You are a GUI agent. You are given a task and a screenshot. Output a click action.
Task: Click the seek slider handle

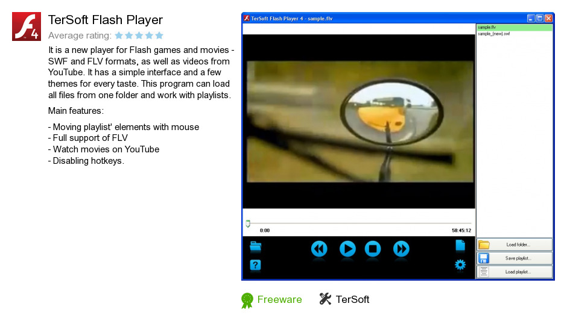248,224
